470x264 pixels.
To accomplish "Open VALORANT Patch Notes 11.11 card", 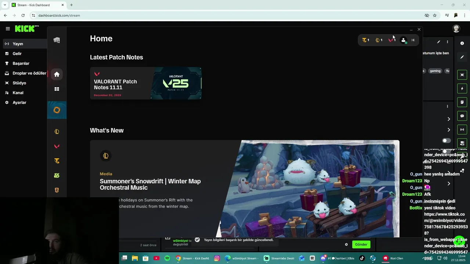I will click(146, 83).
